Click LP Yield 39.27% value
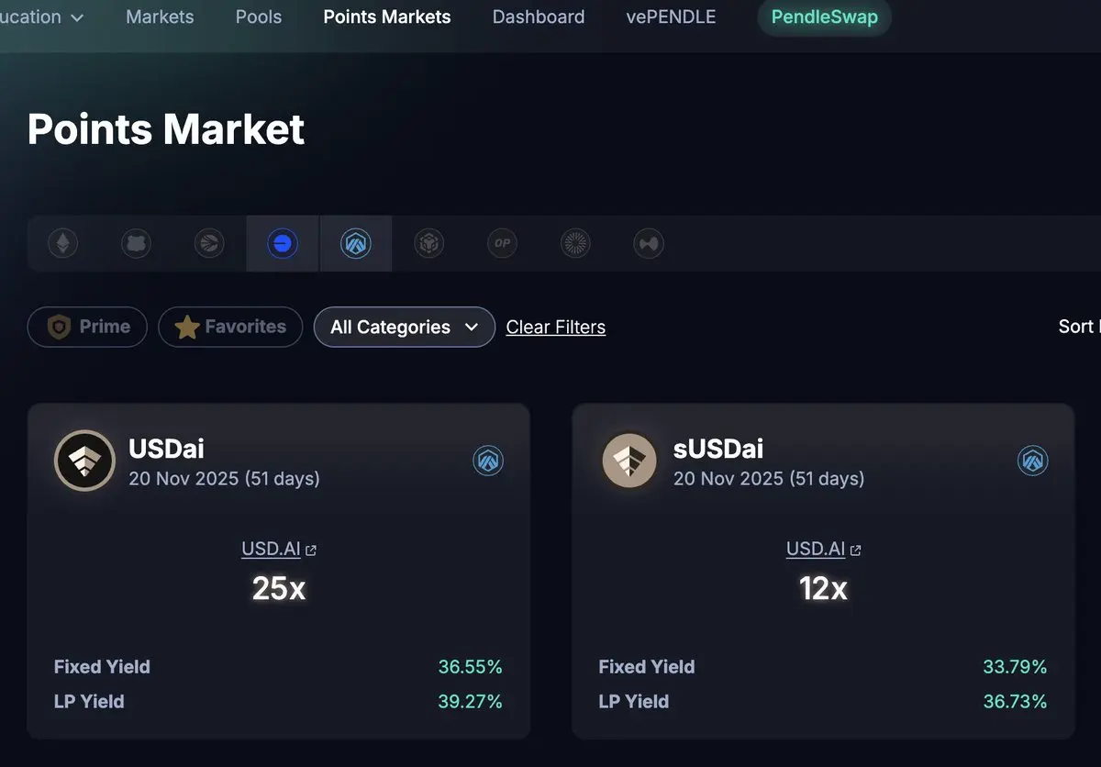Screen dimensions: 1101x767 click(470, 702)
